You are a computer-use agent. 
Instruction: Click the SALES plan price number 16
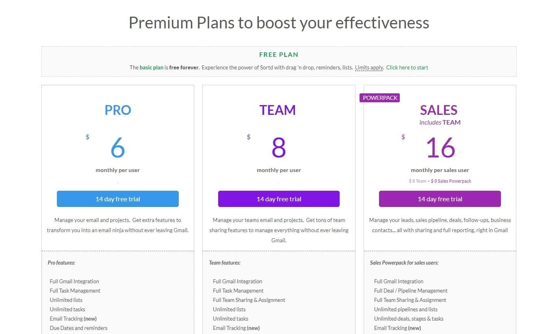click(x=440, y=148)
